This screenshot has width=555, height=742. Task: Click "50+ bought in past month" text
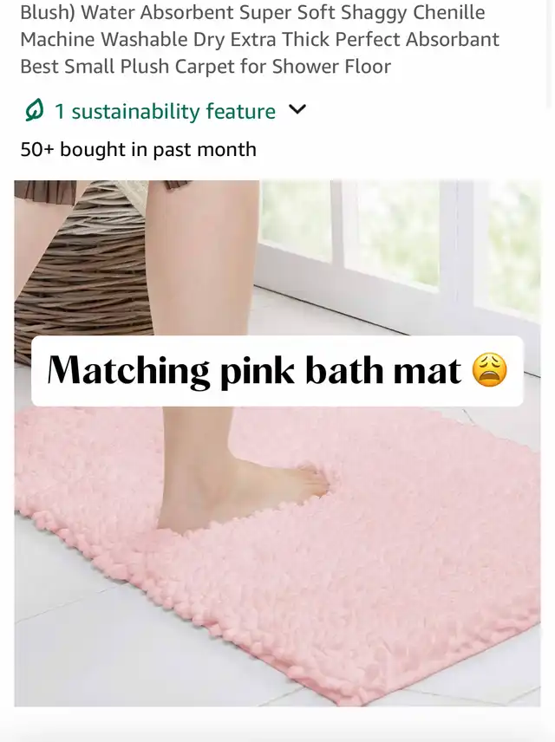138,150
